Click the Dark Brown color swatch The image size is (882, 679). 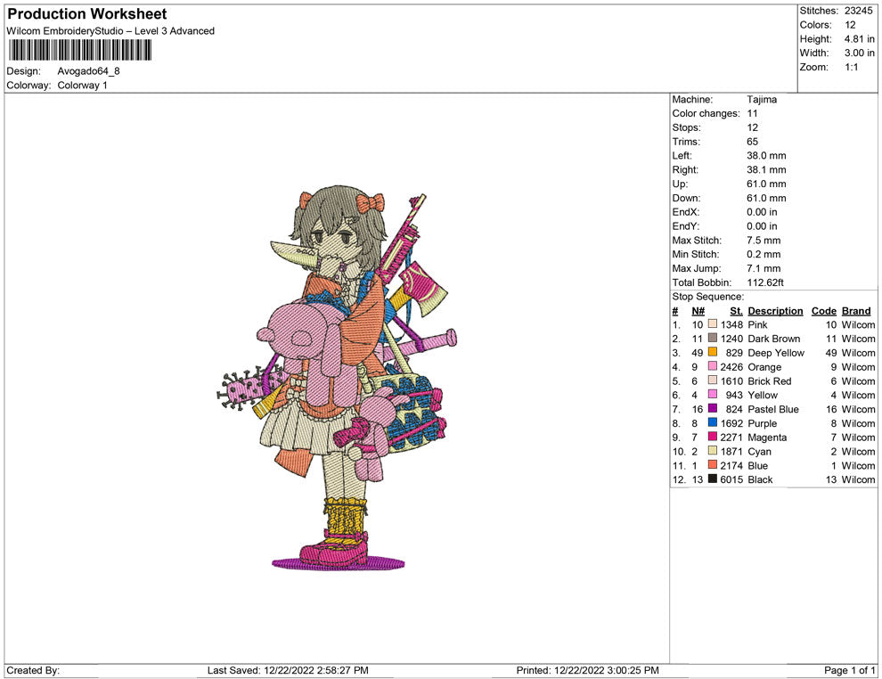coord(713,338)
